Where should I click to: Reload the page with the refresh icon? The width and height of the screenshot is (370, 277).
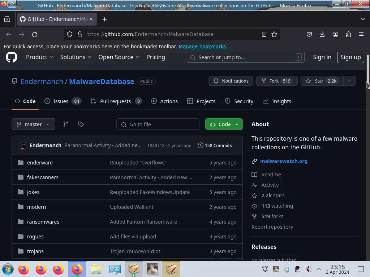[x=35, y=34]
